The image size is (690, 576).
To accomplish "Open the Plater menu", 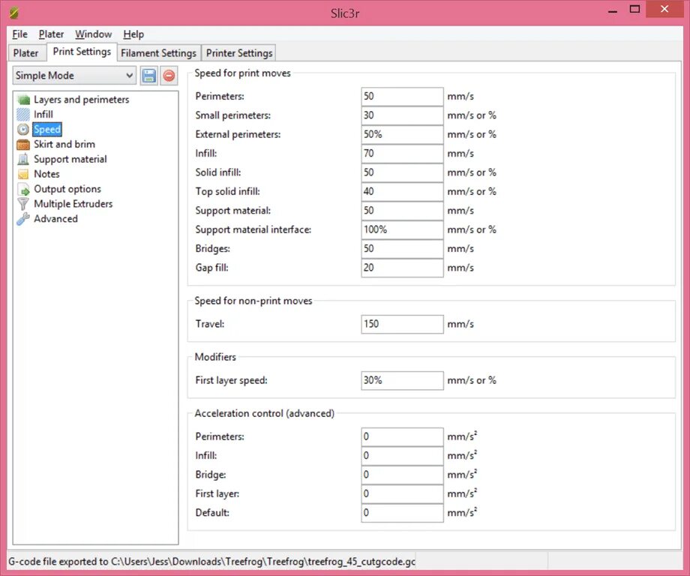I will point(51,34).
